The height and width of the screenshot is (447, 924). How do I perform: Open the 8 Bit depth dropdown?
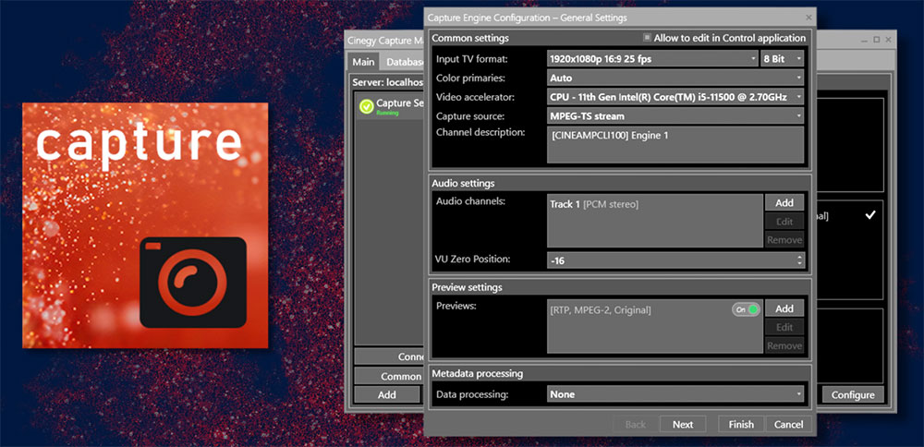point(782,59)
